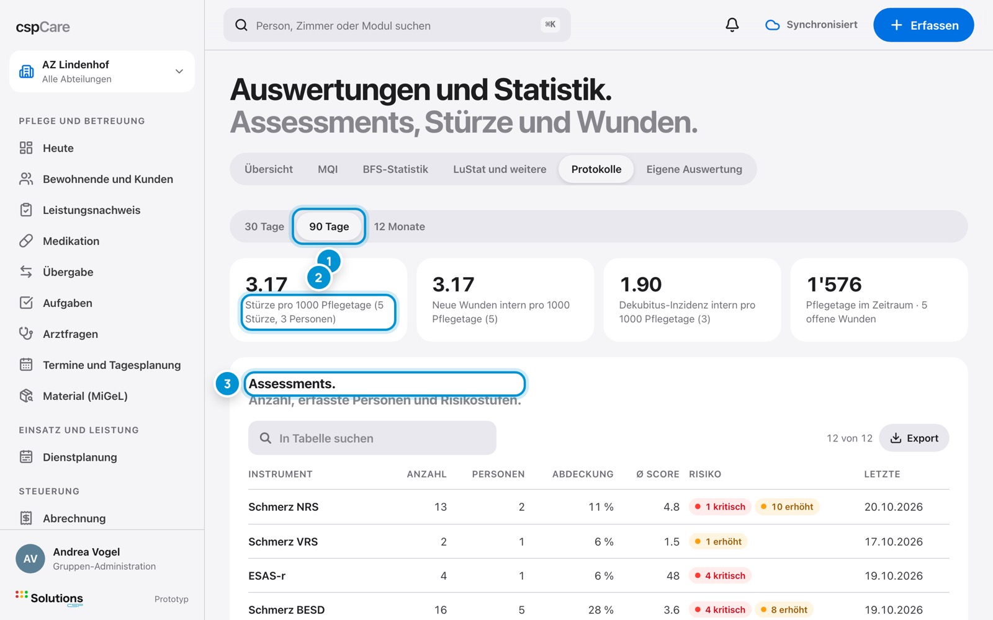Image resolution: width=993 pixels, height=620 pixels.
Task: Click the Medikation pill icon
Action: click(x=26, y=241)
